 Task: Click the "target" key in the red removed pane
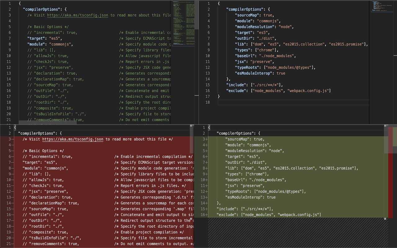(31, 162)
